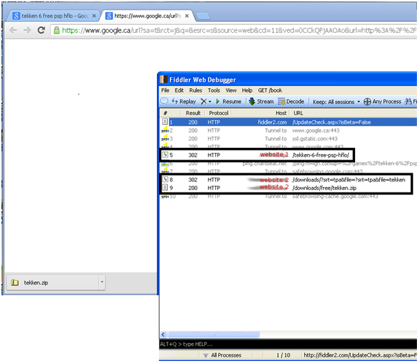Click the browser Forward arrow

pyautogui.click(x=27, y=30)
